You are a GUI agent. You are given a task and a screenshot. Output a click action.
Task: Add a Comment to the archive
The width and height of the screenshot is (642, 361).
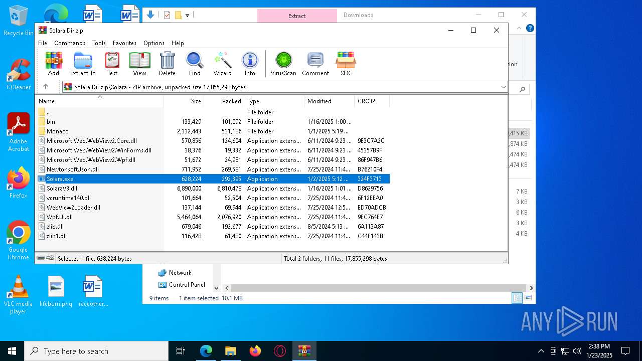(315, 64)
